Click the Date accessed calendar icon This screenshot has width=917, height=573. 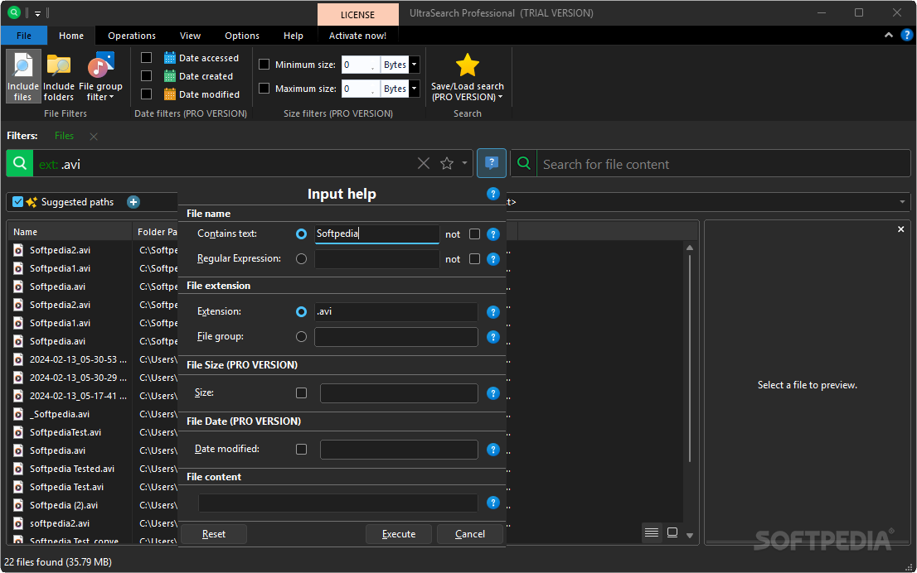[x=170, y=58]
